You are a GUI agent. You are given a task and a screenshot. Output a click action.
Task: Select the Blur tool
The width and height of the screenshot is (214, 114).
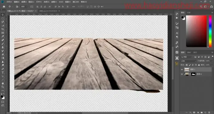[x=3, y=62]
